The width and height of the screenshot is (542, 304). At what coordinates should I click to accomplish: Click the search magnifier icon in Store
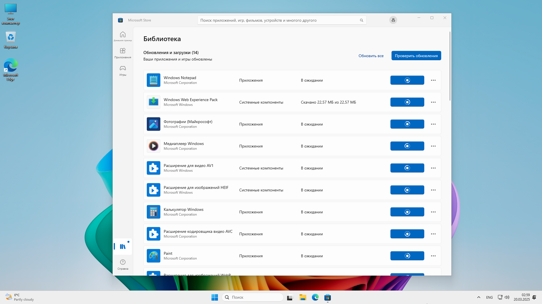pyautogui.click(x=361, y=20)
